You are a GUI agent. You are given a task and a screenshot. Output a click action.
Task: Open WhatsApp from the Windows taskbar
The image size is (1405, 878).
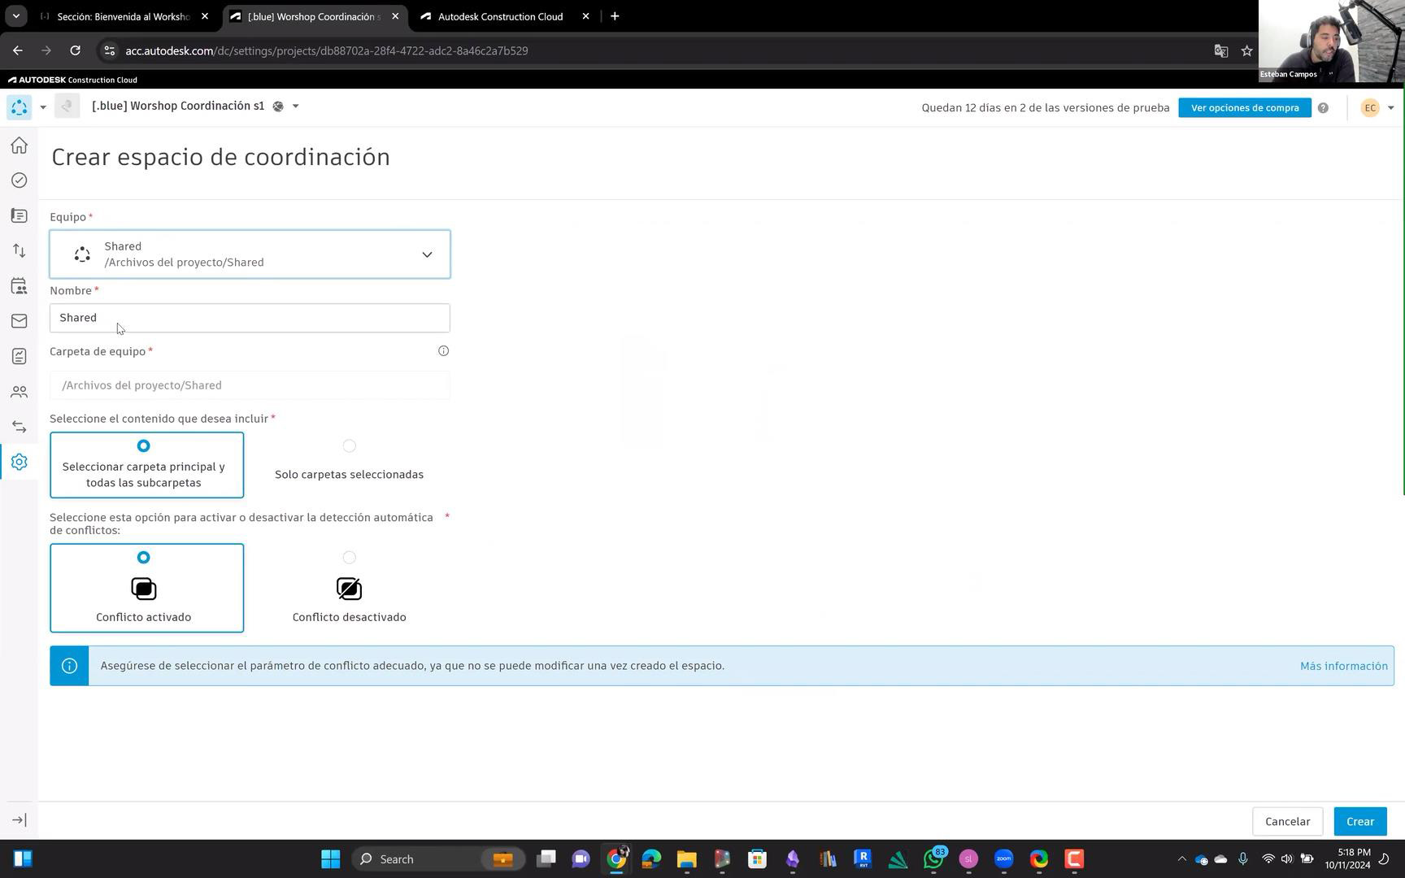933,859
